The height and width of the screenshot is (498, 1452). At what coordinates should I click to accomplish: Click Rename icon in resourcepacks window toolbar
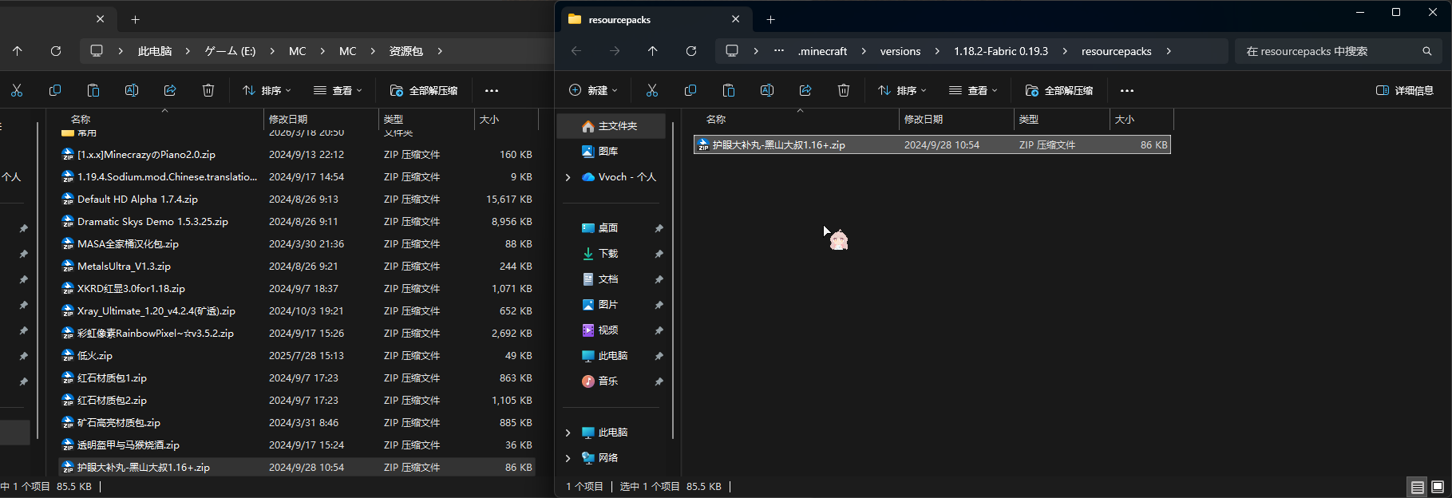767,90
